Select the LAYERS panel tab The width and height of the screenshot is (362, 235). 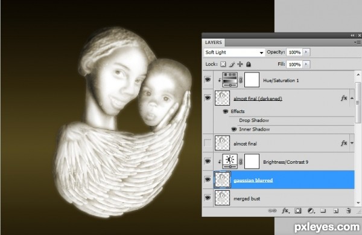(x=214, y=42)
